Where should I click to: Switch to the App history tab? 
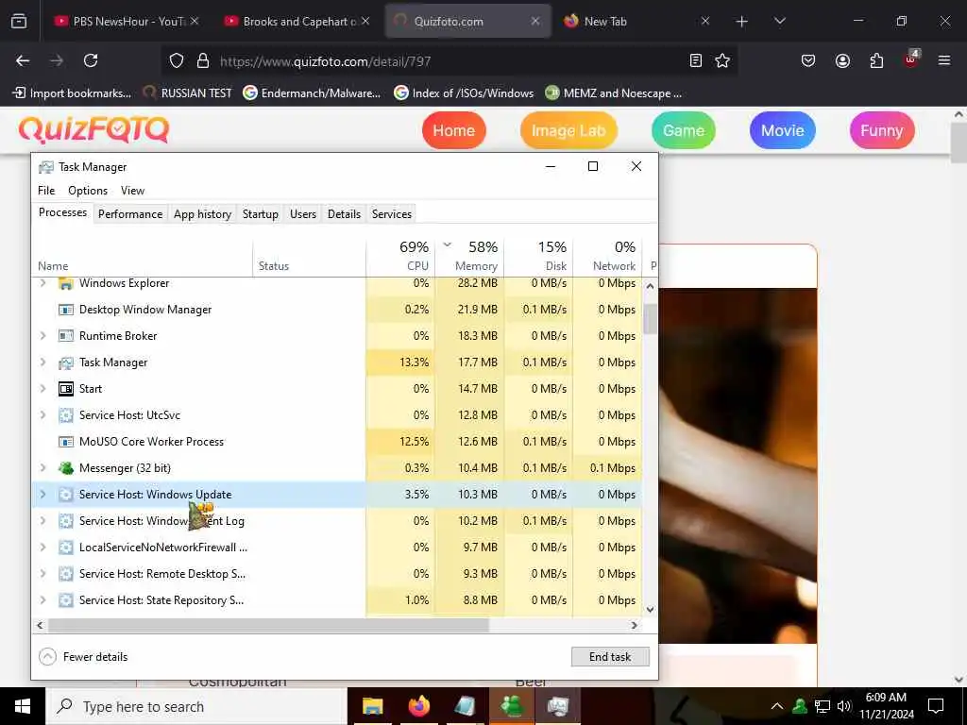tap(202, 214)
